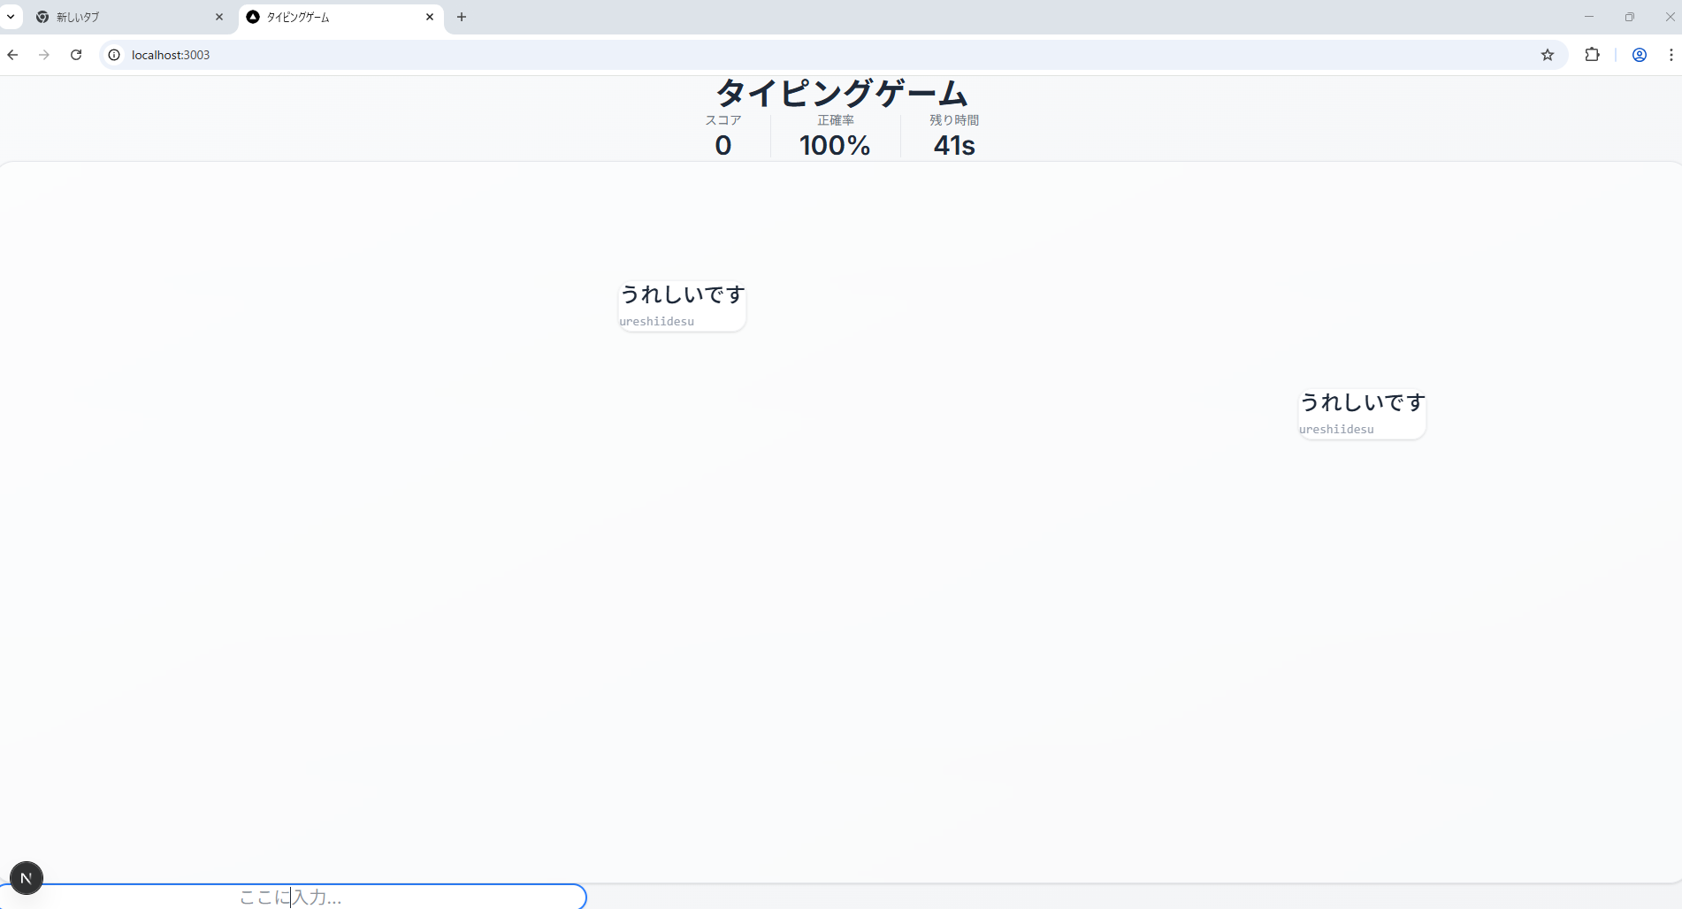Screen dimensions: 1682x909
Task: Click the back navigation arrow
Action: click(12, 55)
